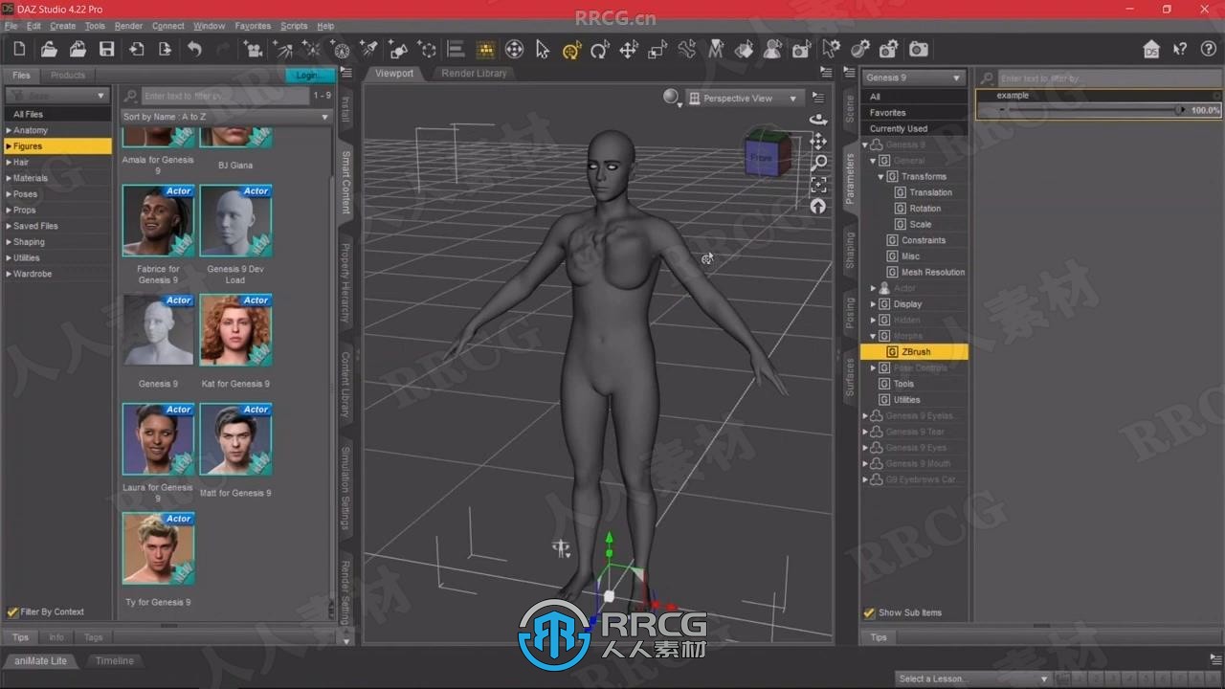The height and width of the screenshot is (689, 1225).
Task: Open the Select a Lesson dropdown
Action: point(972,678)
